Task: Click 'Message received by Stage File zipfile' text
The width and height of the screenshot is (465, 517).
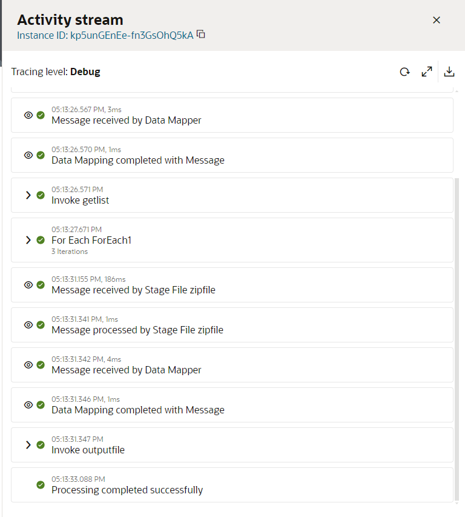Action: click(133, 290)
